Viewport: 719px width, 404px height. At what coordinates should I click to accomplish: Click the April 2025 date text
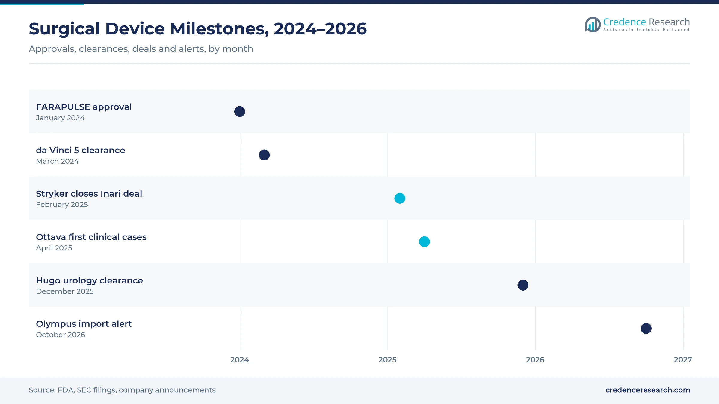coord(54,248)
